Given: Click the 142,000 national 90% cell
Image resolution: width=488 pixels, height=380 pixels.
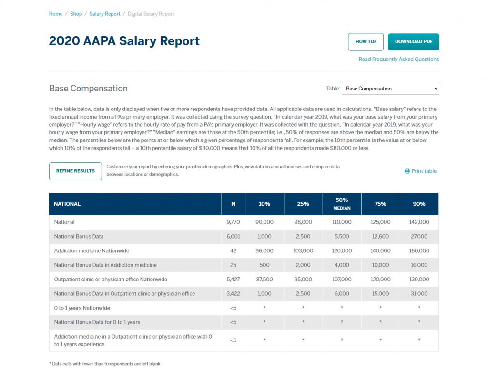Looking at the screenshot, I should [419, 222].
